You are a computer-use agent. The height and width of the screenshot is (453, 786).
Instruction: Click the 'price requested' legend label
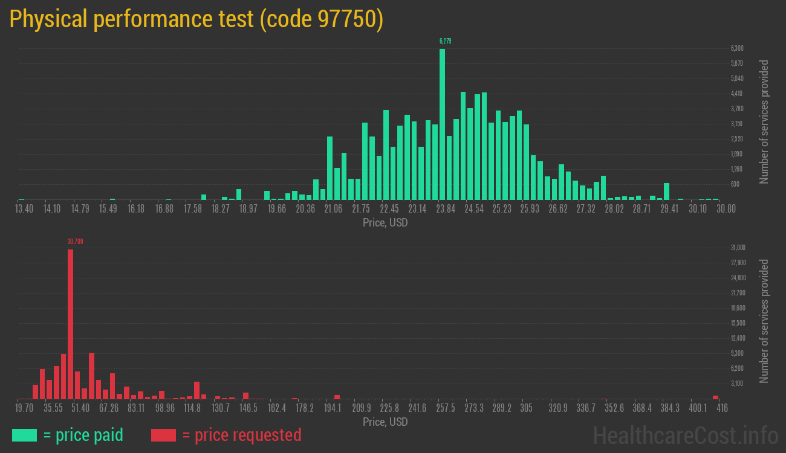(241, 435)
